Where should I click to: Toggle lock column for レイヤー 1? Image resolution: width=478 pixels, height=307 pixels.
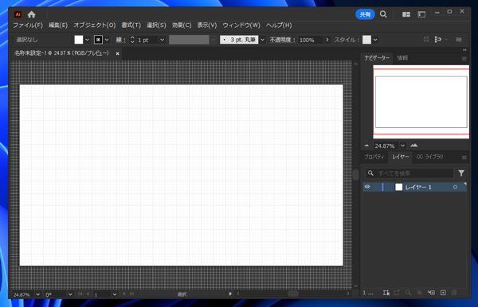click(x=377, y=187)
